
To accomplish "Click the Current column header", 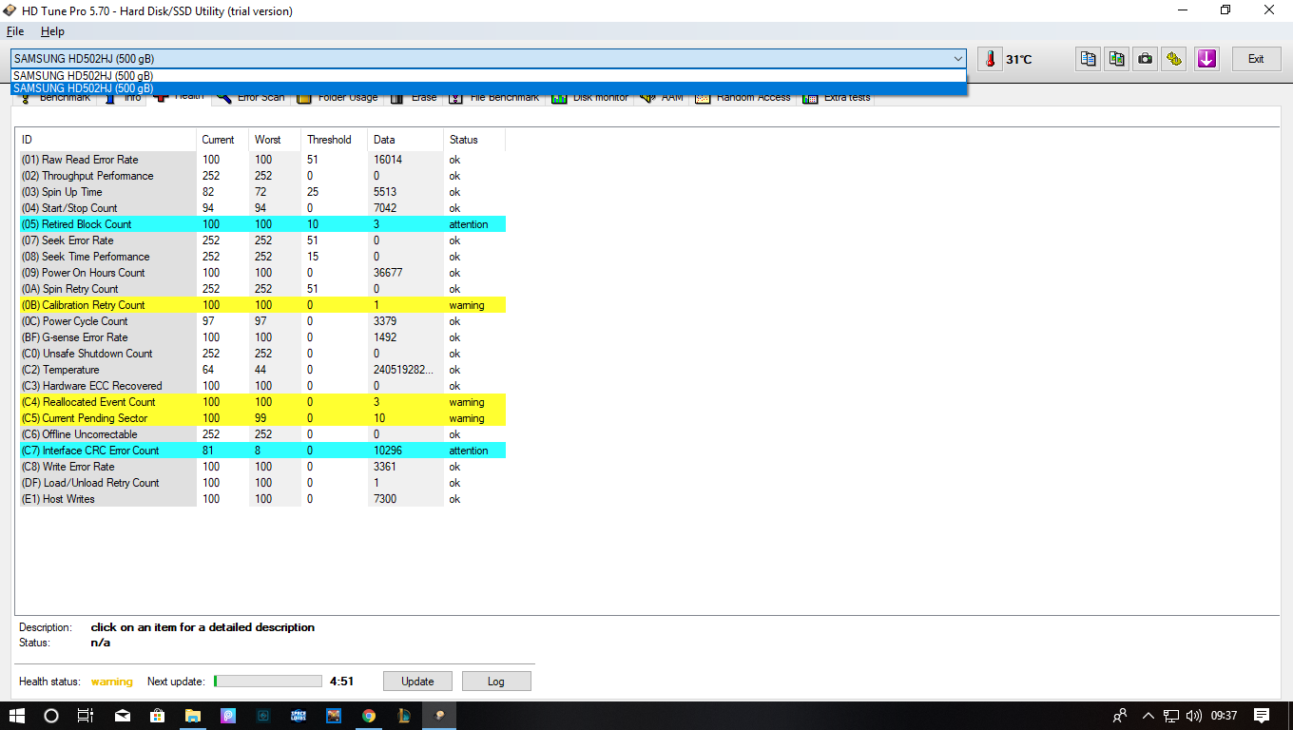I will 223,140.
